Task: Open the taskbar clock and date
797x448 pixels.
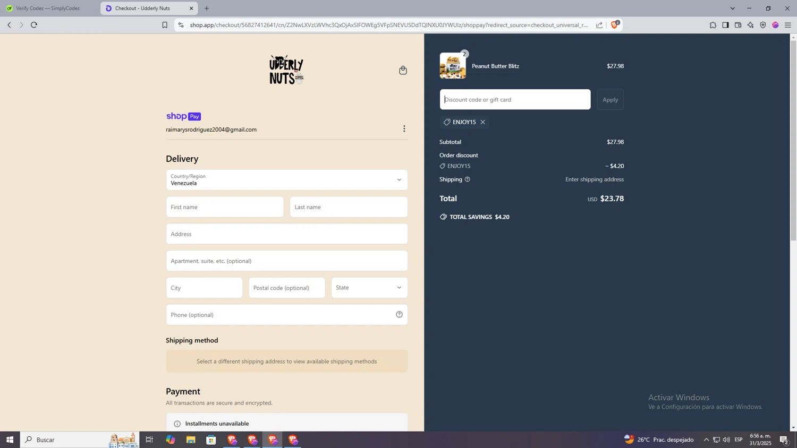Action: pos(760,440)
